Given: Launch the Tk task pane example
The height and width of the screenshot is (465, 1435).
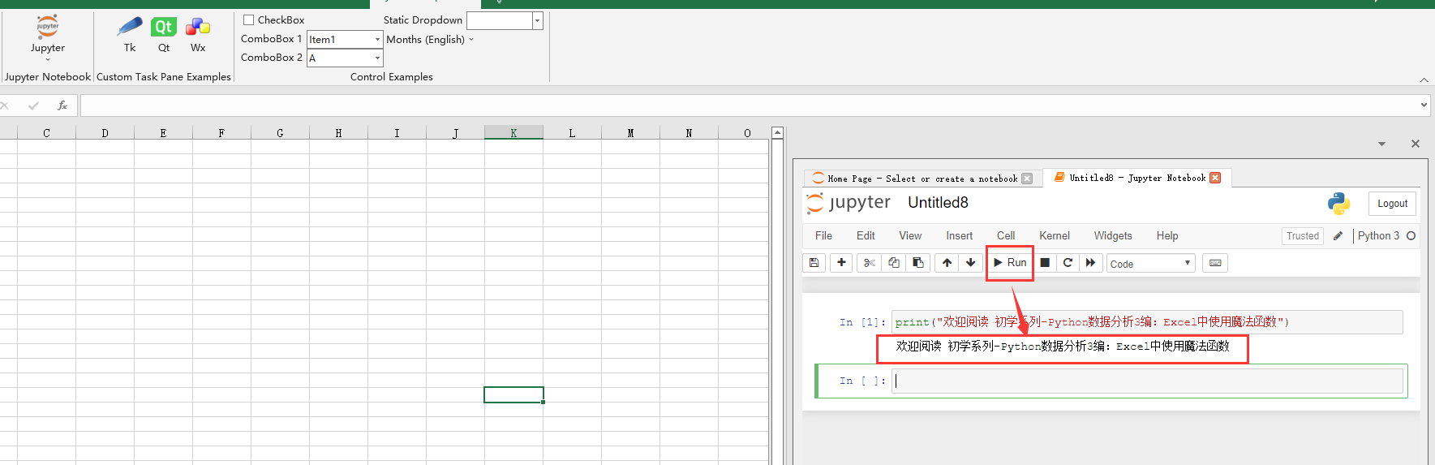Looking at the screenshot, I should point(130,35).
